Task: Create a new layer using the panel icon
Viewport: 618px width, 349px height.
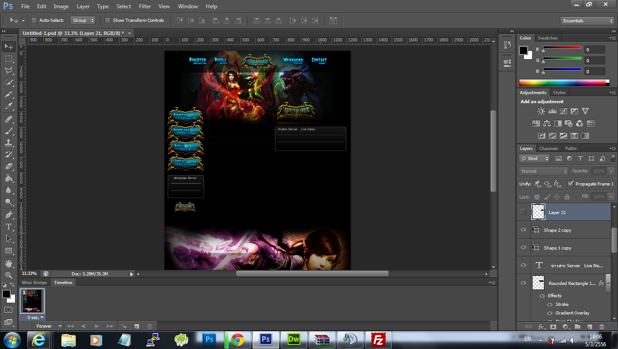Action: coord(589,326)
